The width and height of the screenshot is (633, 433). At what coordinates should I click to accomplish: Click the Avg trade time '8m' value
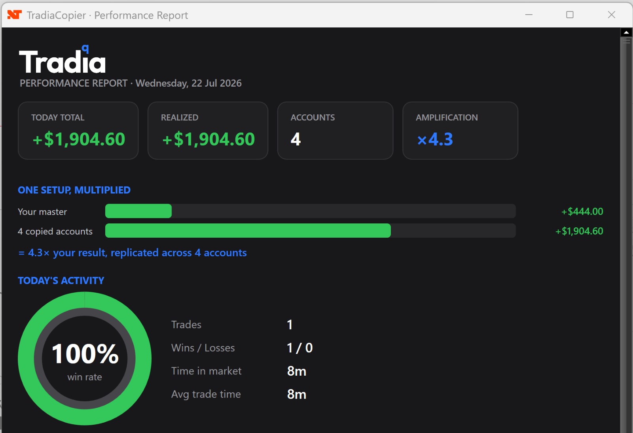point(297,394)
